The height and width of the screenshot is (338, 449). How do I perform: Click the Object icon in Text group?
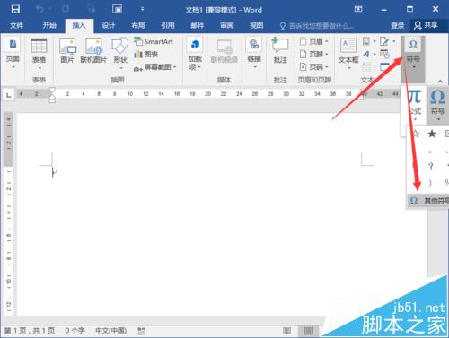coord(384,66)
